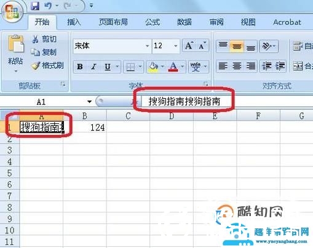Expand the Name Box dropdown arrow

89,101
